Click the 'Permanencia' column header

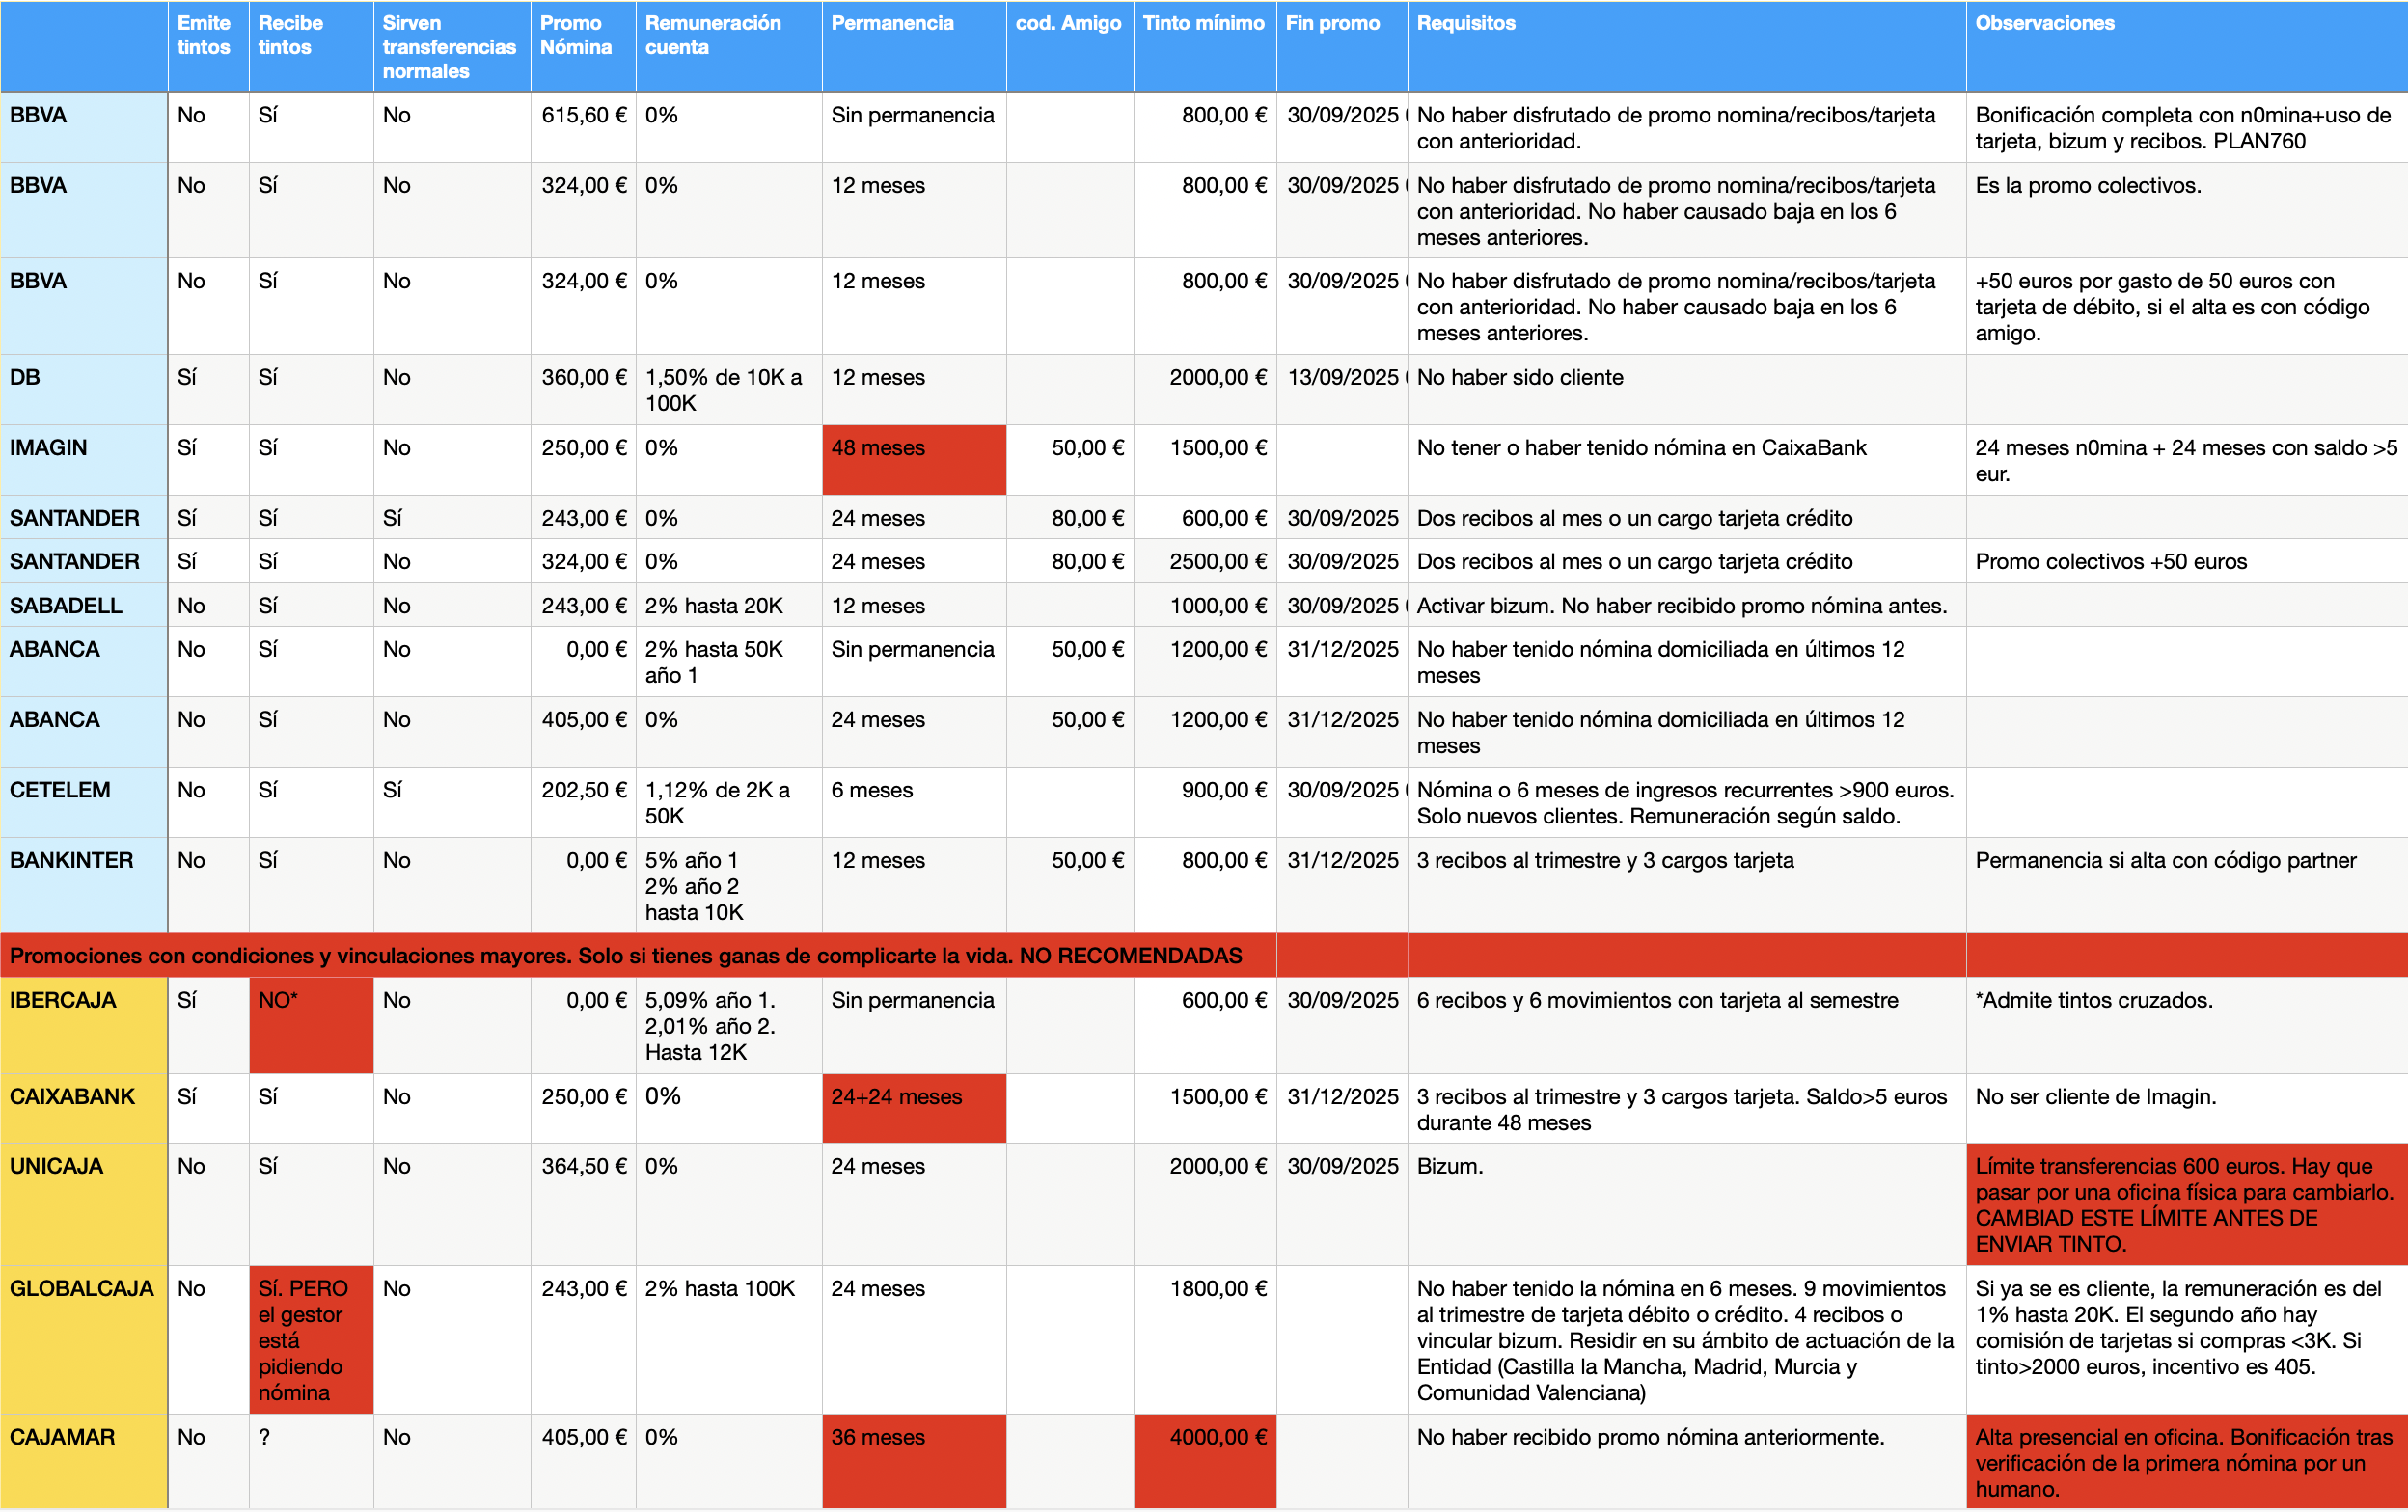[x=914, y=46]
